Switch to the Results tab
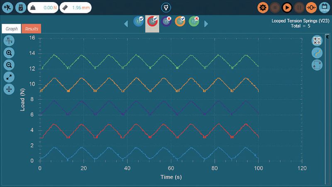Viewport: 332px width, 187px height. coord(32,29)
